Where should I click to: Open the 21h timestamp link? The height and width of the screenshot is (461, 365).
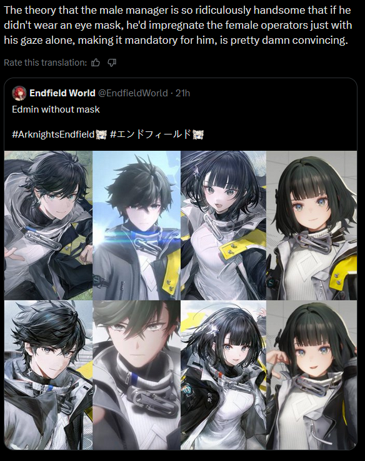(182, 93)
